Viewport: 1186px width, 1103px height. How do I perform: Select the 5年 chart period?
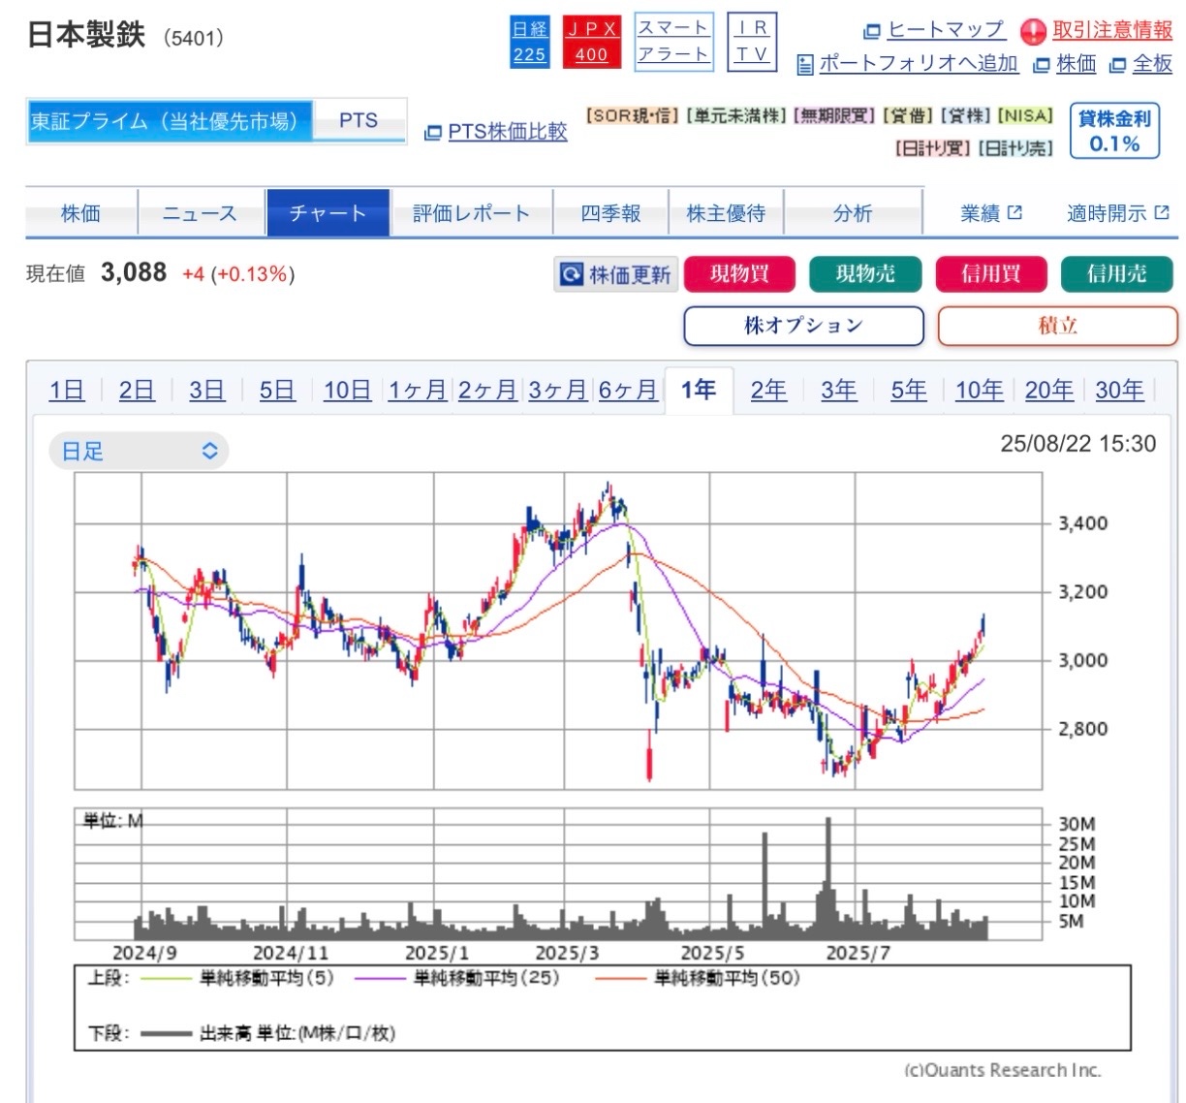909,391
